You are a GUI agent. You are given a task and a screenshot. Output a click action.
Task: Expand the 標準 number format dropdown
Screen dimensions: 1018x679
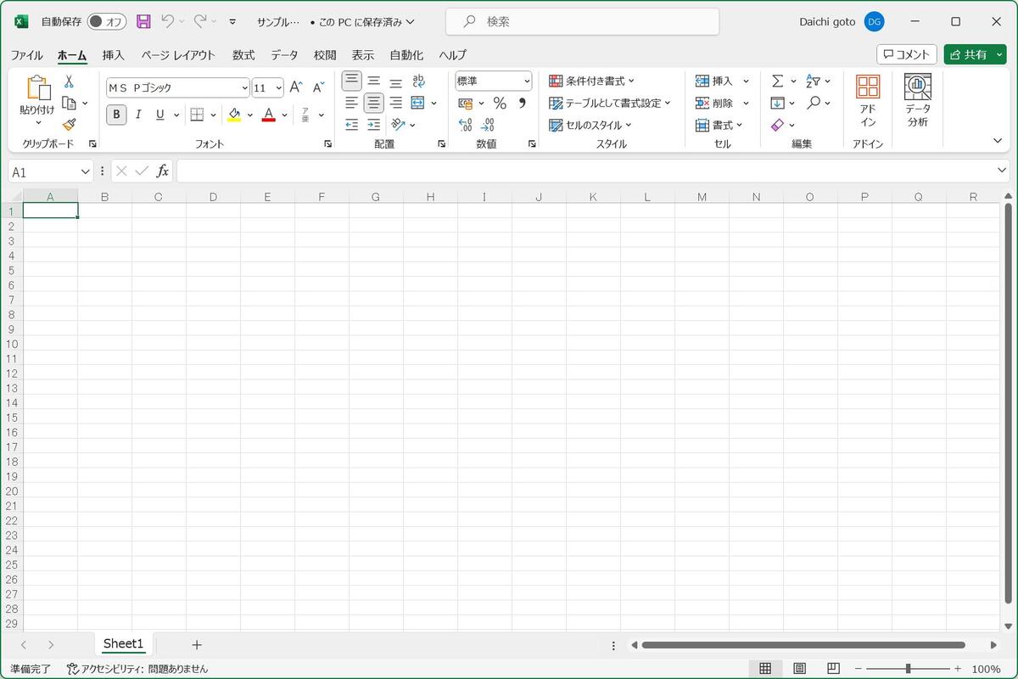coord(494,81)
